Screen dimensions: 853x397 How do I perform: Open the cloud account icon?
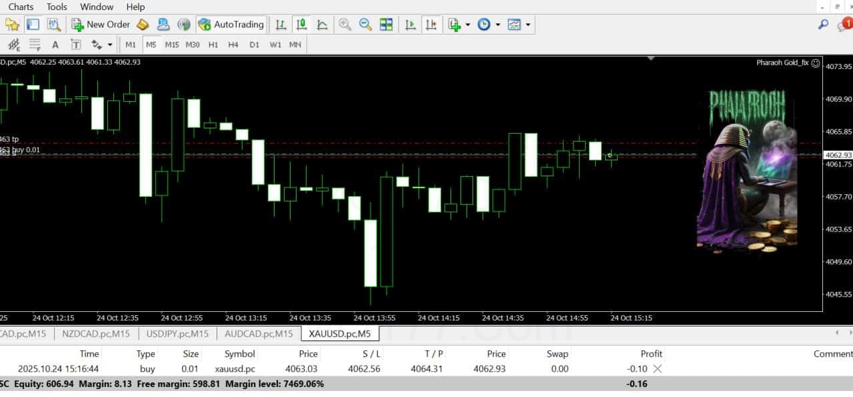tap(163, 25)
